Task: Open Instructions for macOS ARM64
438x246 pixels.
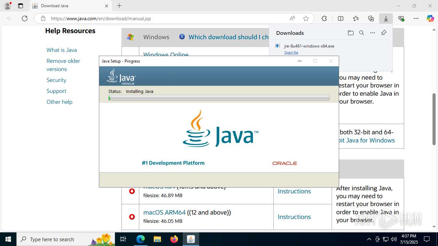Action: (294, 217)
